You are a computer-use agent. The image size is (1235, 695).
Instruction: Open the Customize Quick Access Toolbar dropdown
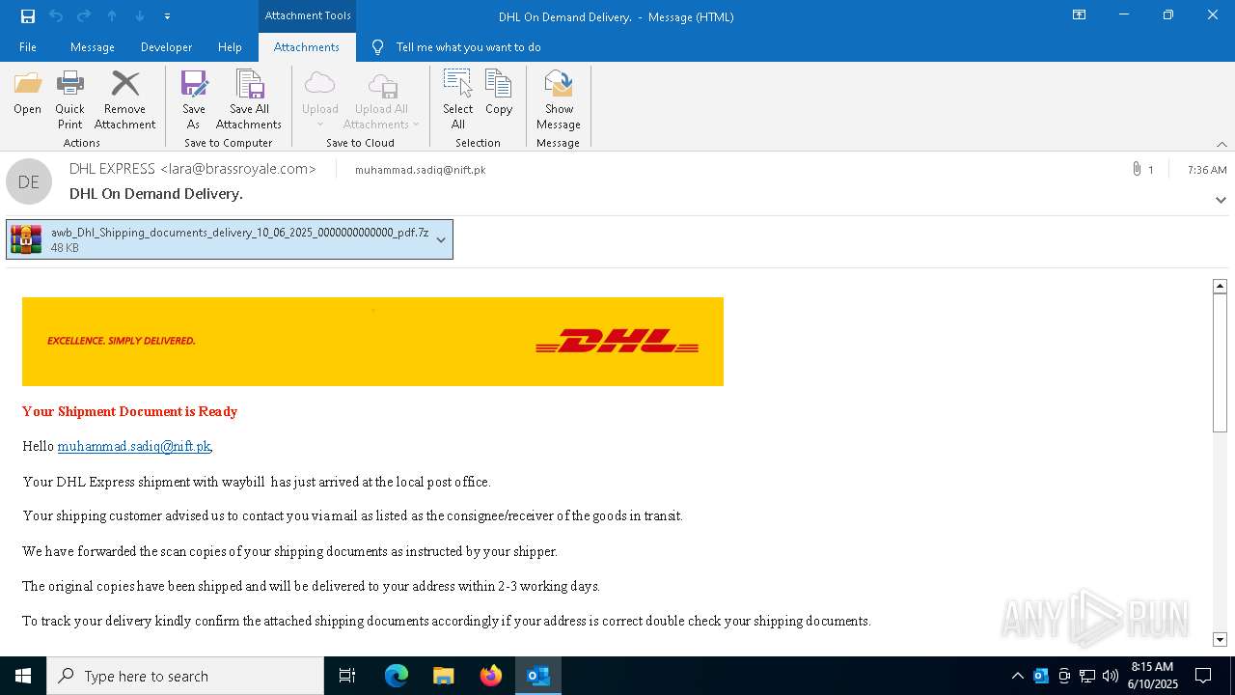pyautogui.click(x=167, y=16)
